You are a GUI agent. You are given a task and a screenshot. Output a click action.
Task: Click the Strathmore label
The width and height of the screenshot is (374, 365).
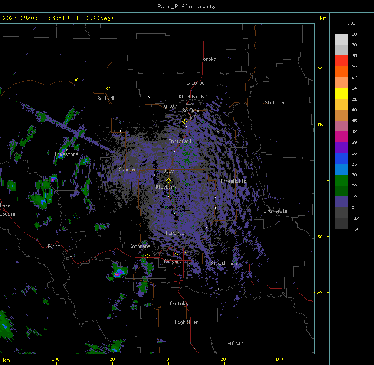click(224, 264)
